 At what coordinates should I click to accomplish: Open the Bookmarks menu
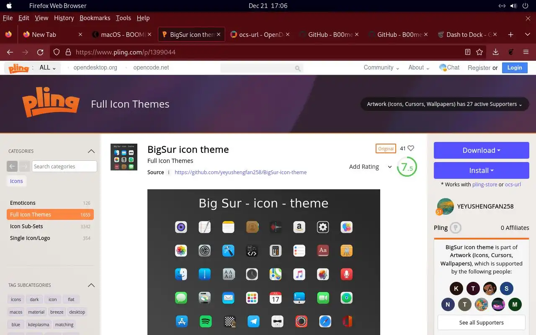[x=95, y=18]
